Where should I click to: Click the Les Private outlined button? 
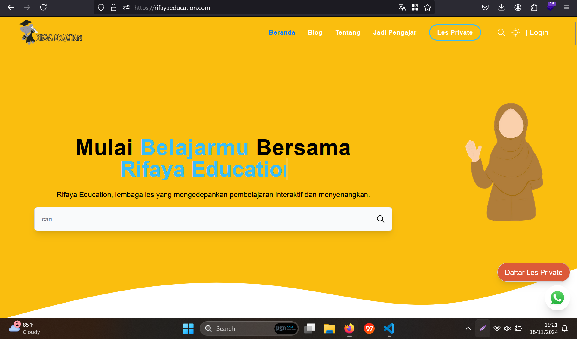pyautogui.click(x=455, y=32)
